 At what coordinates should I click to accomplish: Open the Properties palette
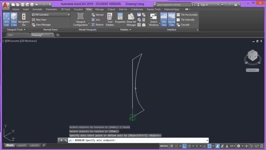pyautogui.click(x=120, y=18)
